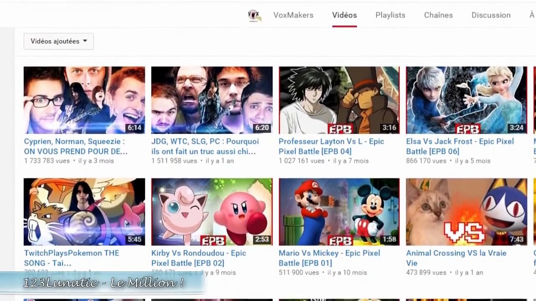
Task: Play the Kirby Vs Rondoudou thumbnail
Action: (x=212, y=212)
